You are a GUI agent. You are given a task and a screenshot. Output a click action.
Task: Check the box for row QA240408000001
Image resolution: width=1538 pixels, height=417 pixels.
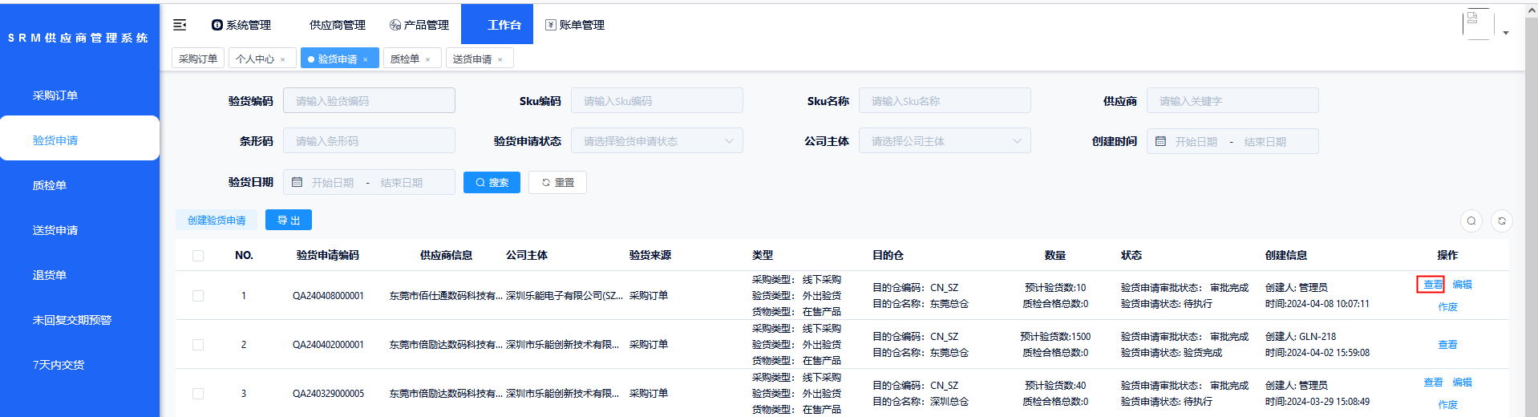point(198,296)
